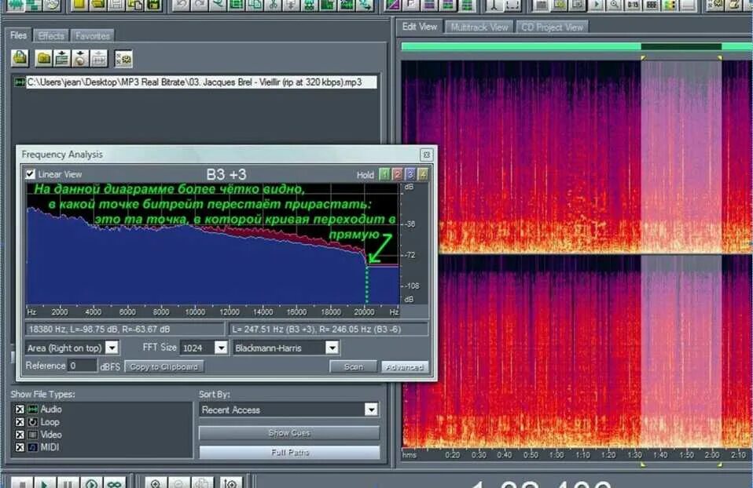The image size is (753, 488).
Task: Click the Pause transport button
Action: (x=68, y=483)
